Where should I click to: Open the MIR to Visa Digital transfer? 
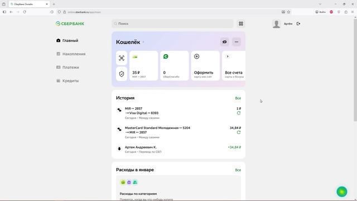pos(178,113)
